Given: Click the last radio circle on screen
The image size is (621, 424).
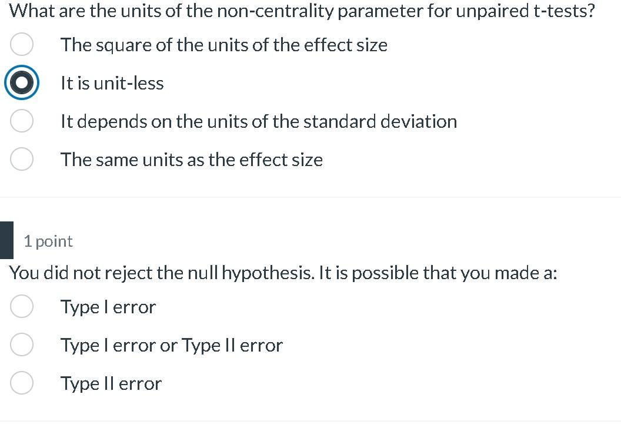Looking at the screenshot, I should pyautogui.click(x=22, y=383).
